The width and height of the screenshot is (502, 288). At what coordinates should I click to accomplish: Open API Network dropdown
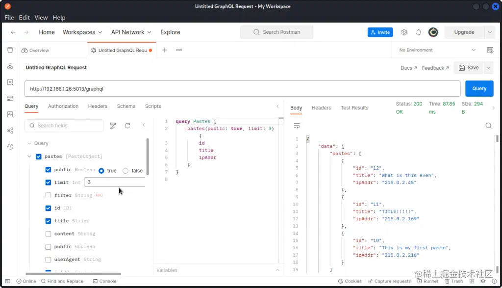click(131, 32)
